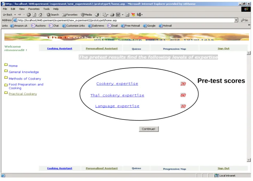Open the Tools menu
This screenshot has height=181, width=253.
[46, 9]
